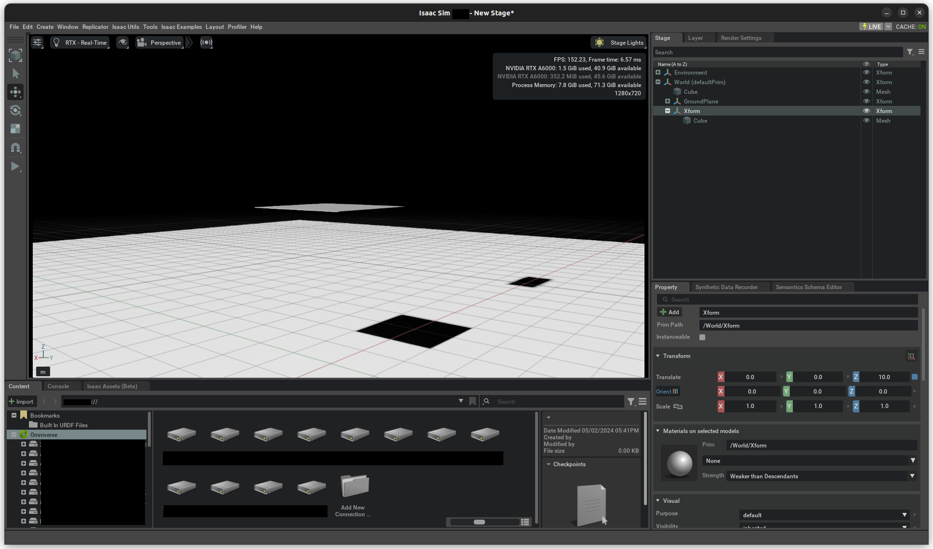Check the Instanceable checkbox
The width and height of the screenshot is (933, 549).
(702, 337)
